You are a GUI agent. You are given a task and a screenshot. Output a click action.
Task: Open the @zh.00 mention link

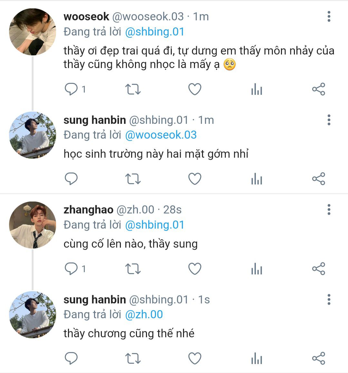pos(144,314)
